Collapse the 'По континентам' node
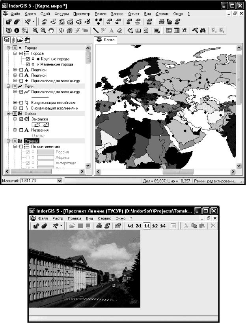Screen dimensions: 246x323 [x=15, y=146]
